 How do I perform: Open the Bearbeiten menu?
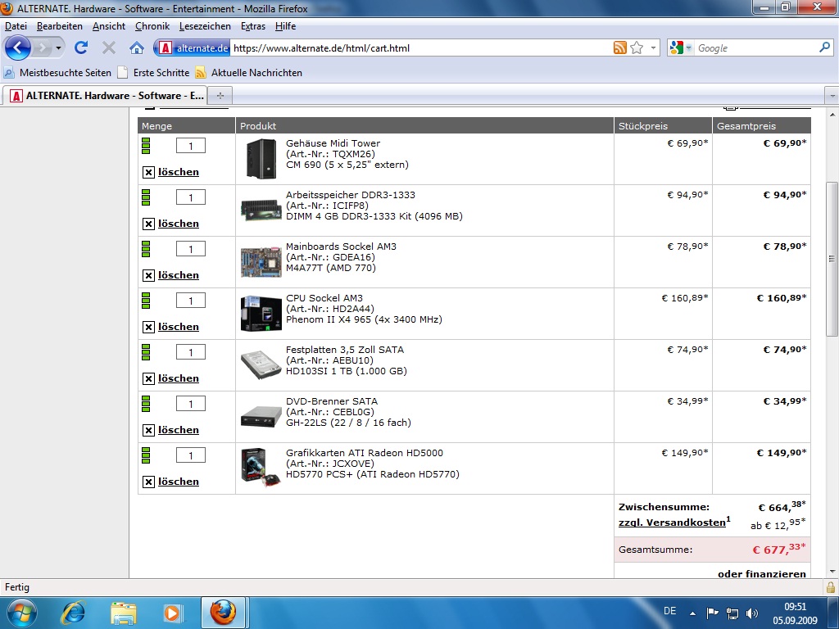point(59,26)
